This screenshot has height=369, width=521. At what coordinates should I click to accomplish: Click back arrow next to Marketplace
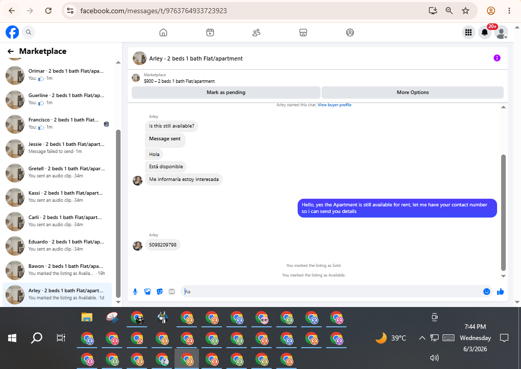[11, 51]
